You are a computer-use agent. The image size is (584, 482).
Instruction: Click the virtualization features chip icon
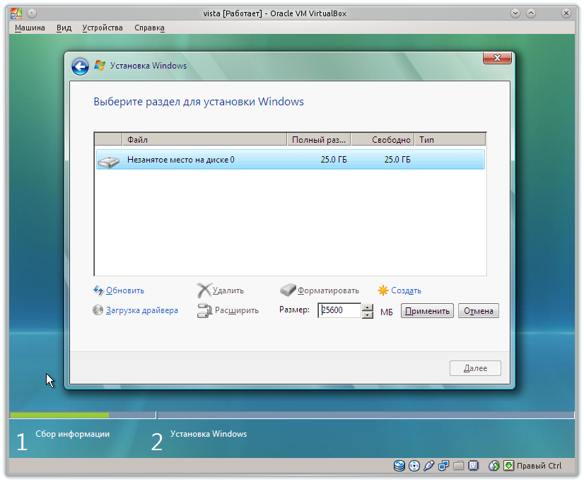point(474,466)
